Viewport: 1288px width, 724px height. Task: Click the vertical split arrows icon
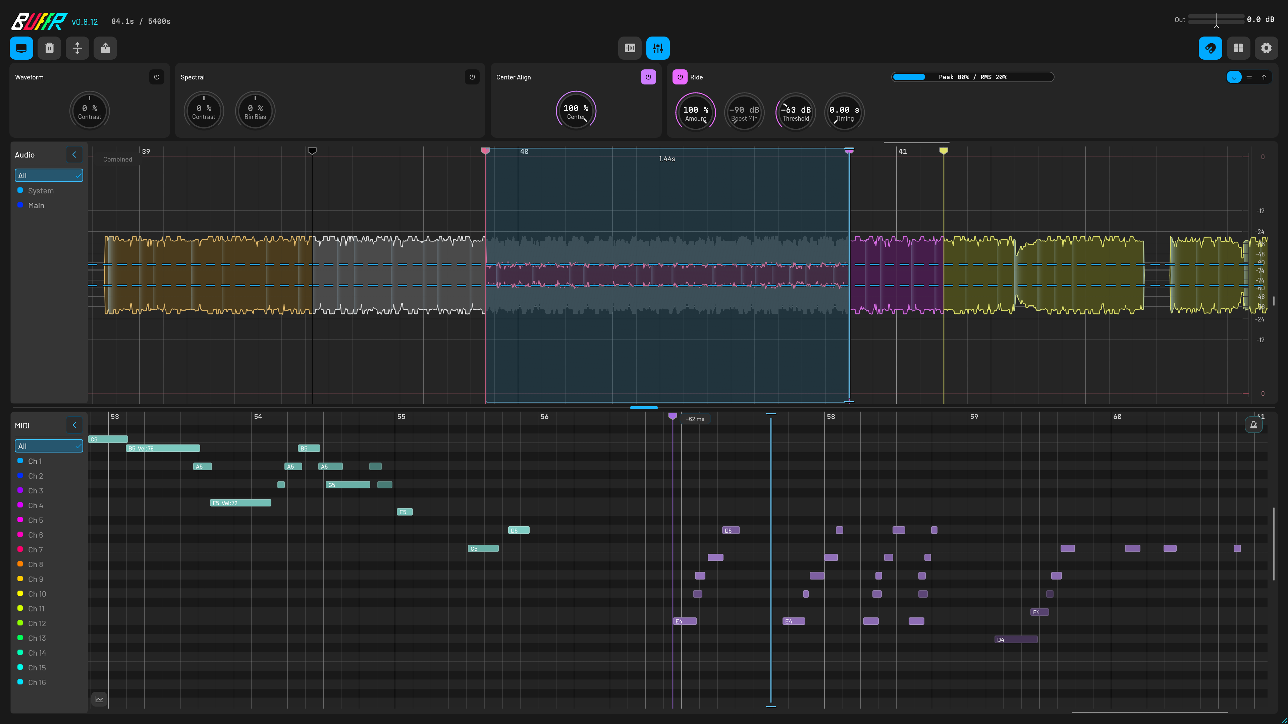tap(77, 48)
